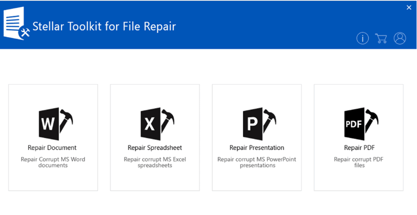The height and width of the screenshot is (215, 417).
Task: Click the Excel spreadsheet hammer icon
Action: pyautogui.click(x=158, y=124)
